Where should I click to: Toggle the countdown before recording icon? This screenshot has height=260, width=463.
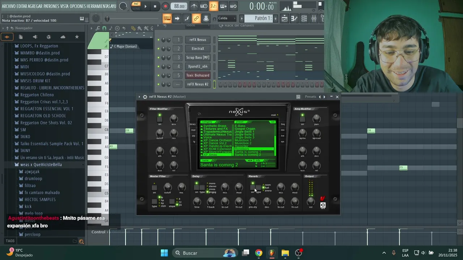[213, 6]
